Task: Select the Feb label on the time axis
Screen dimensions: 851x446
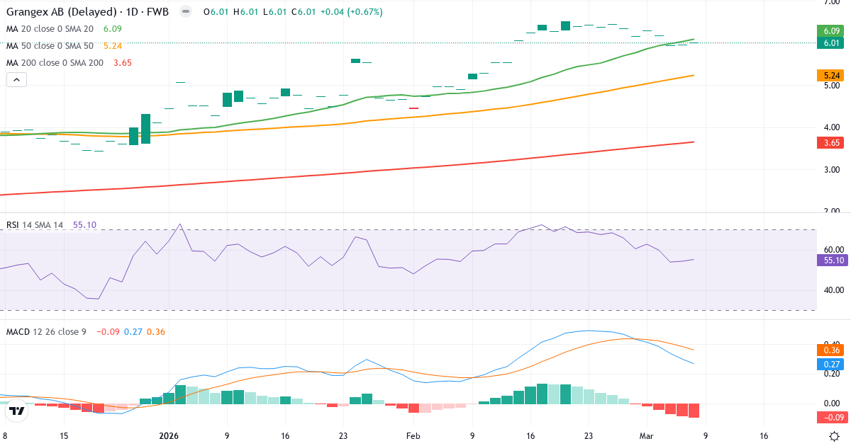Action: pyautogui.click(x=413, y=437)
